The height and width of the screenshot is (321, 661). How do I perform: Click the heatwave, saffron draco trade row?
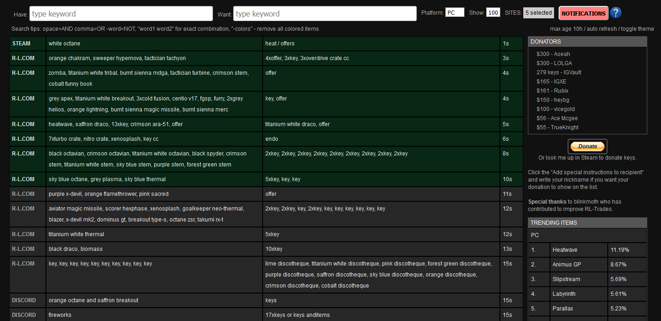[154, 124]
